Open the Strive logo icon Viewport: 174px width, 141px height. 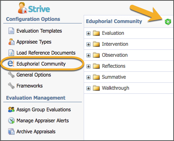pos(22,8)
